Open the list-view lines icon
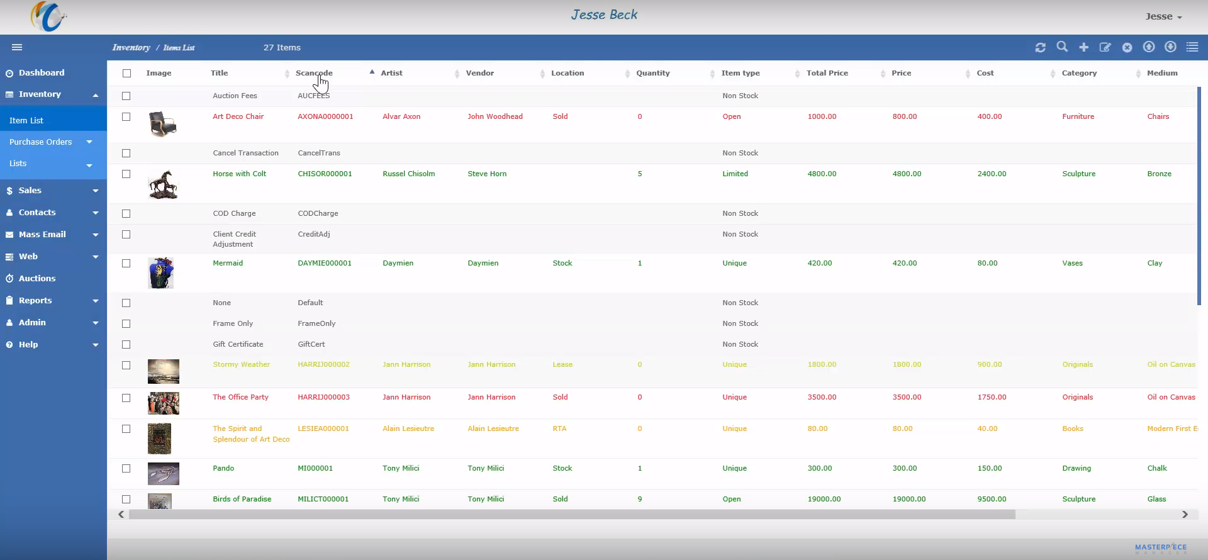1208x560 pixels. [1192, 47]
